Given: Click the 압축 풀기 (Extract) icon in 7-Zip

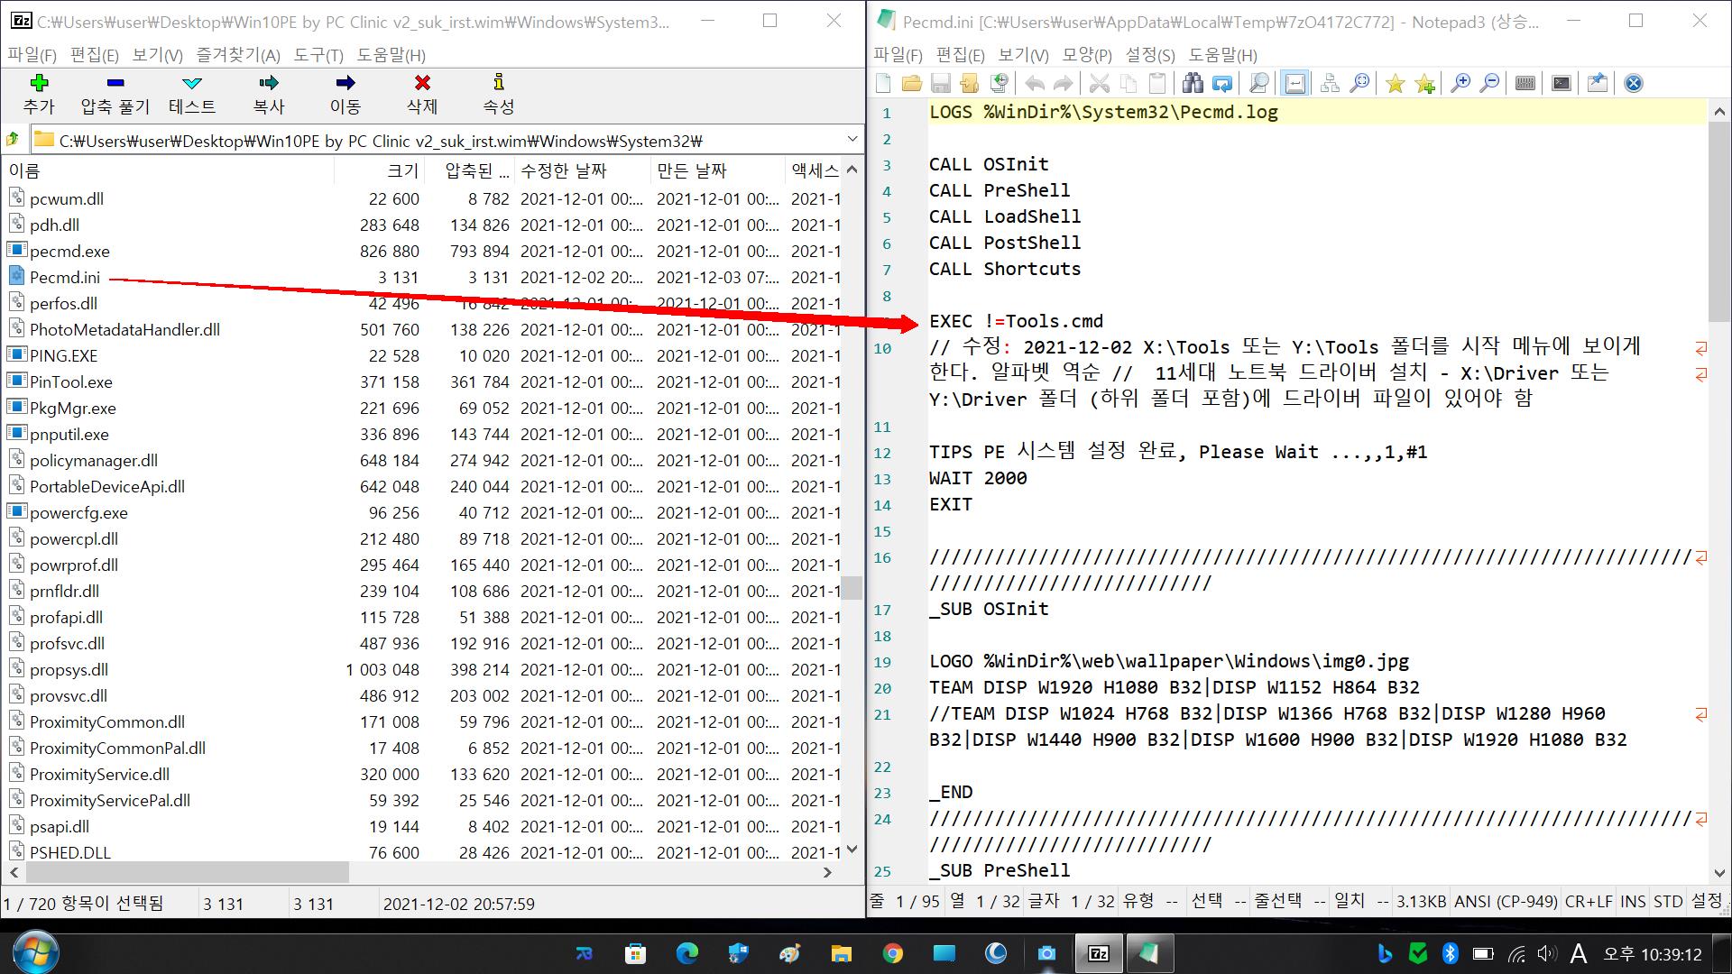Looking at the screenshot, I should pos(115,83).
